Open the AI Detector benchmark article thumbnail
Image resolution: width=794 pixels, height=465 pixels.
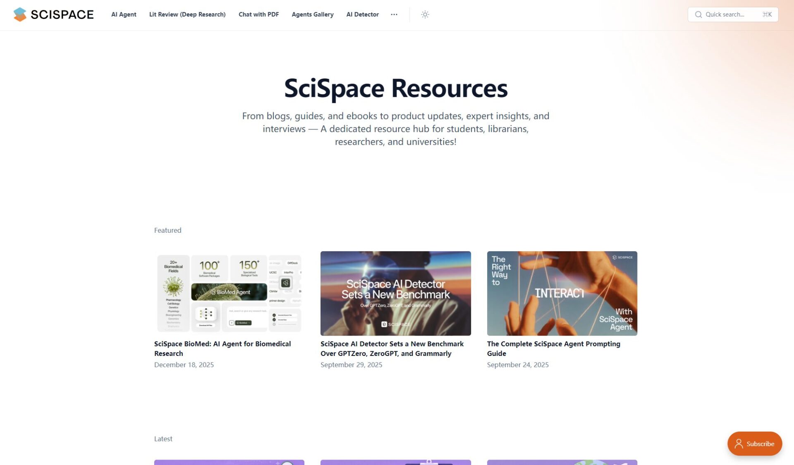click(395, 293)
